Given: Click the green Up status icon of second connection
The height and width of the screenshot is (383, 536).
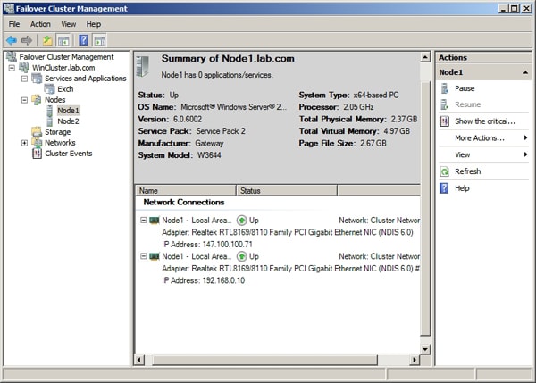Looking at the screenshot, I should [x=242, y=256].
